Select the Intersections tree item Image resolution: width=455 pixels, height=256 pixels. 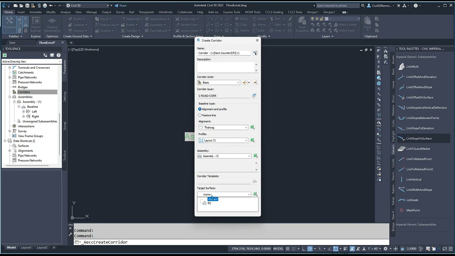click(26, 126)
